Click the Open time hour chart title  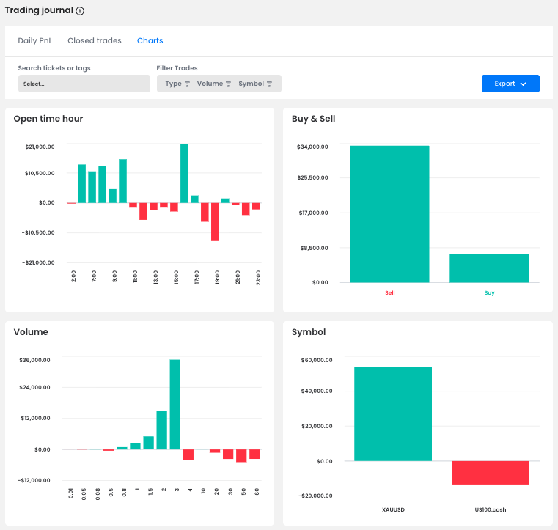[48, 119]
